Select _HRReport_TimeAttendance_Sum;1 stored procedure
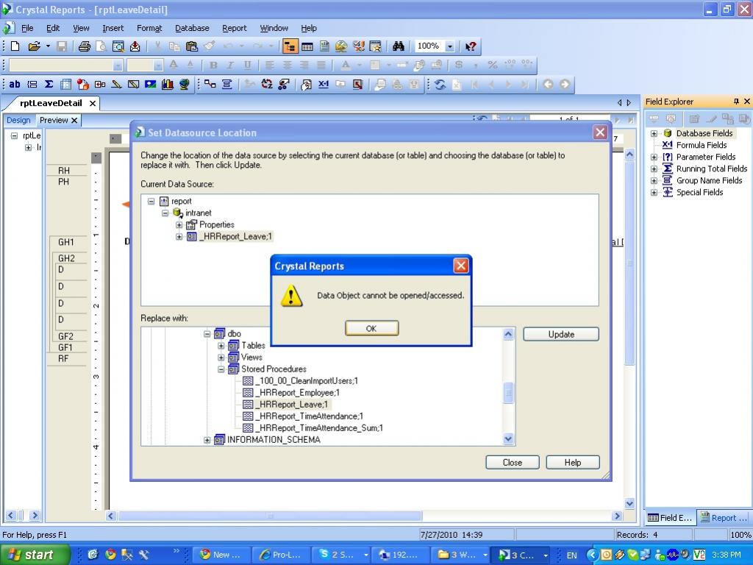The image size is (753, 565). (x=319, y=428)
